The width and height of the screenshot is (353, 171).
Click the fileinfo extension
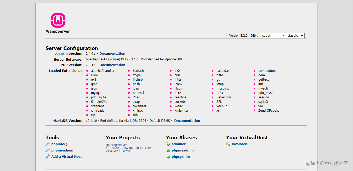point(138,80)
